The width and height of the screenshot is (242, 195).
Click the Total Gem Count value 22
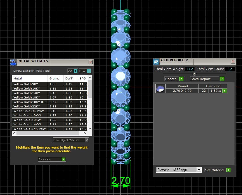[230, 69]
